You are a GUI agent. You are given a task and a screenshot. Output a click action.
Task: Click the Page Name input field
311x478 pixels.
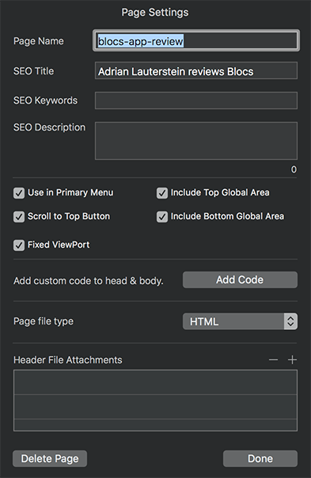click(196, 40)
